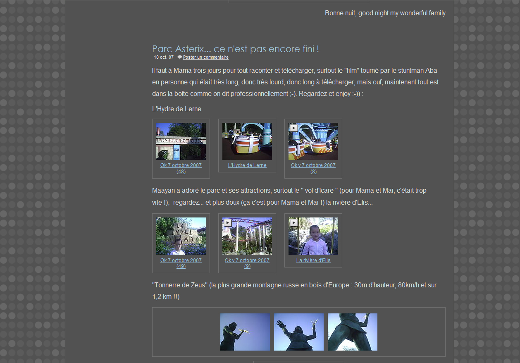View the Hydre de Lerne entrance sign photo

pos(181,141)
